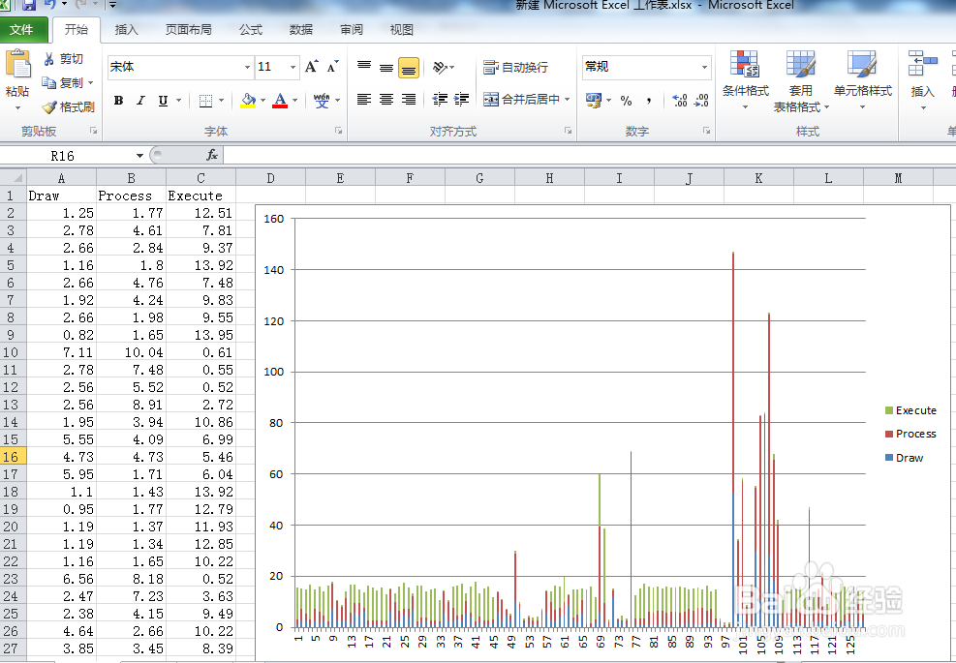Screen dimensions: 956x663
Task: Increase the indent
Action: coord(462,100)
